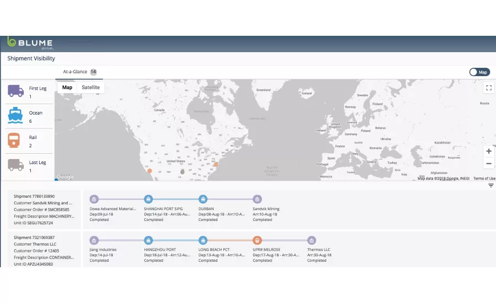The height and width of the screenshot is (303, 496).
Task: Select the Last Leg gray truck icon
Action: click(15, 165)
